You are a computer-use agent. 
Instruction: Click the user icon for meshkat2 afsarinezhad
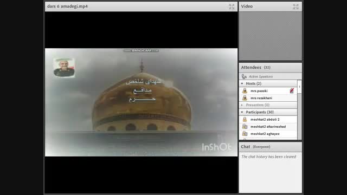245,126
